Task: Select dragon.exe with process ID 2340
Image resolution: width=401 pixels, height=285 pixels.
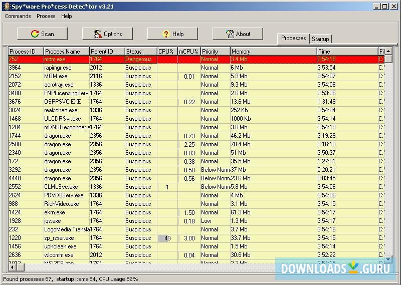Action: [x=196, y=153]
